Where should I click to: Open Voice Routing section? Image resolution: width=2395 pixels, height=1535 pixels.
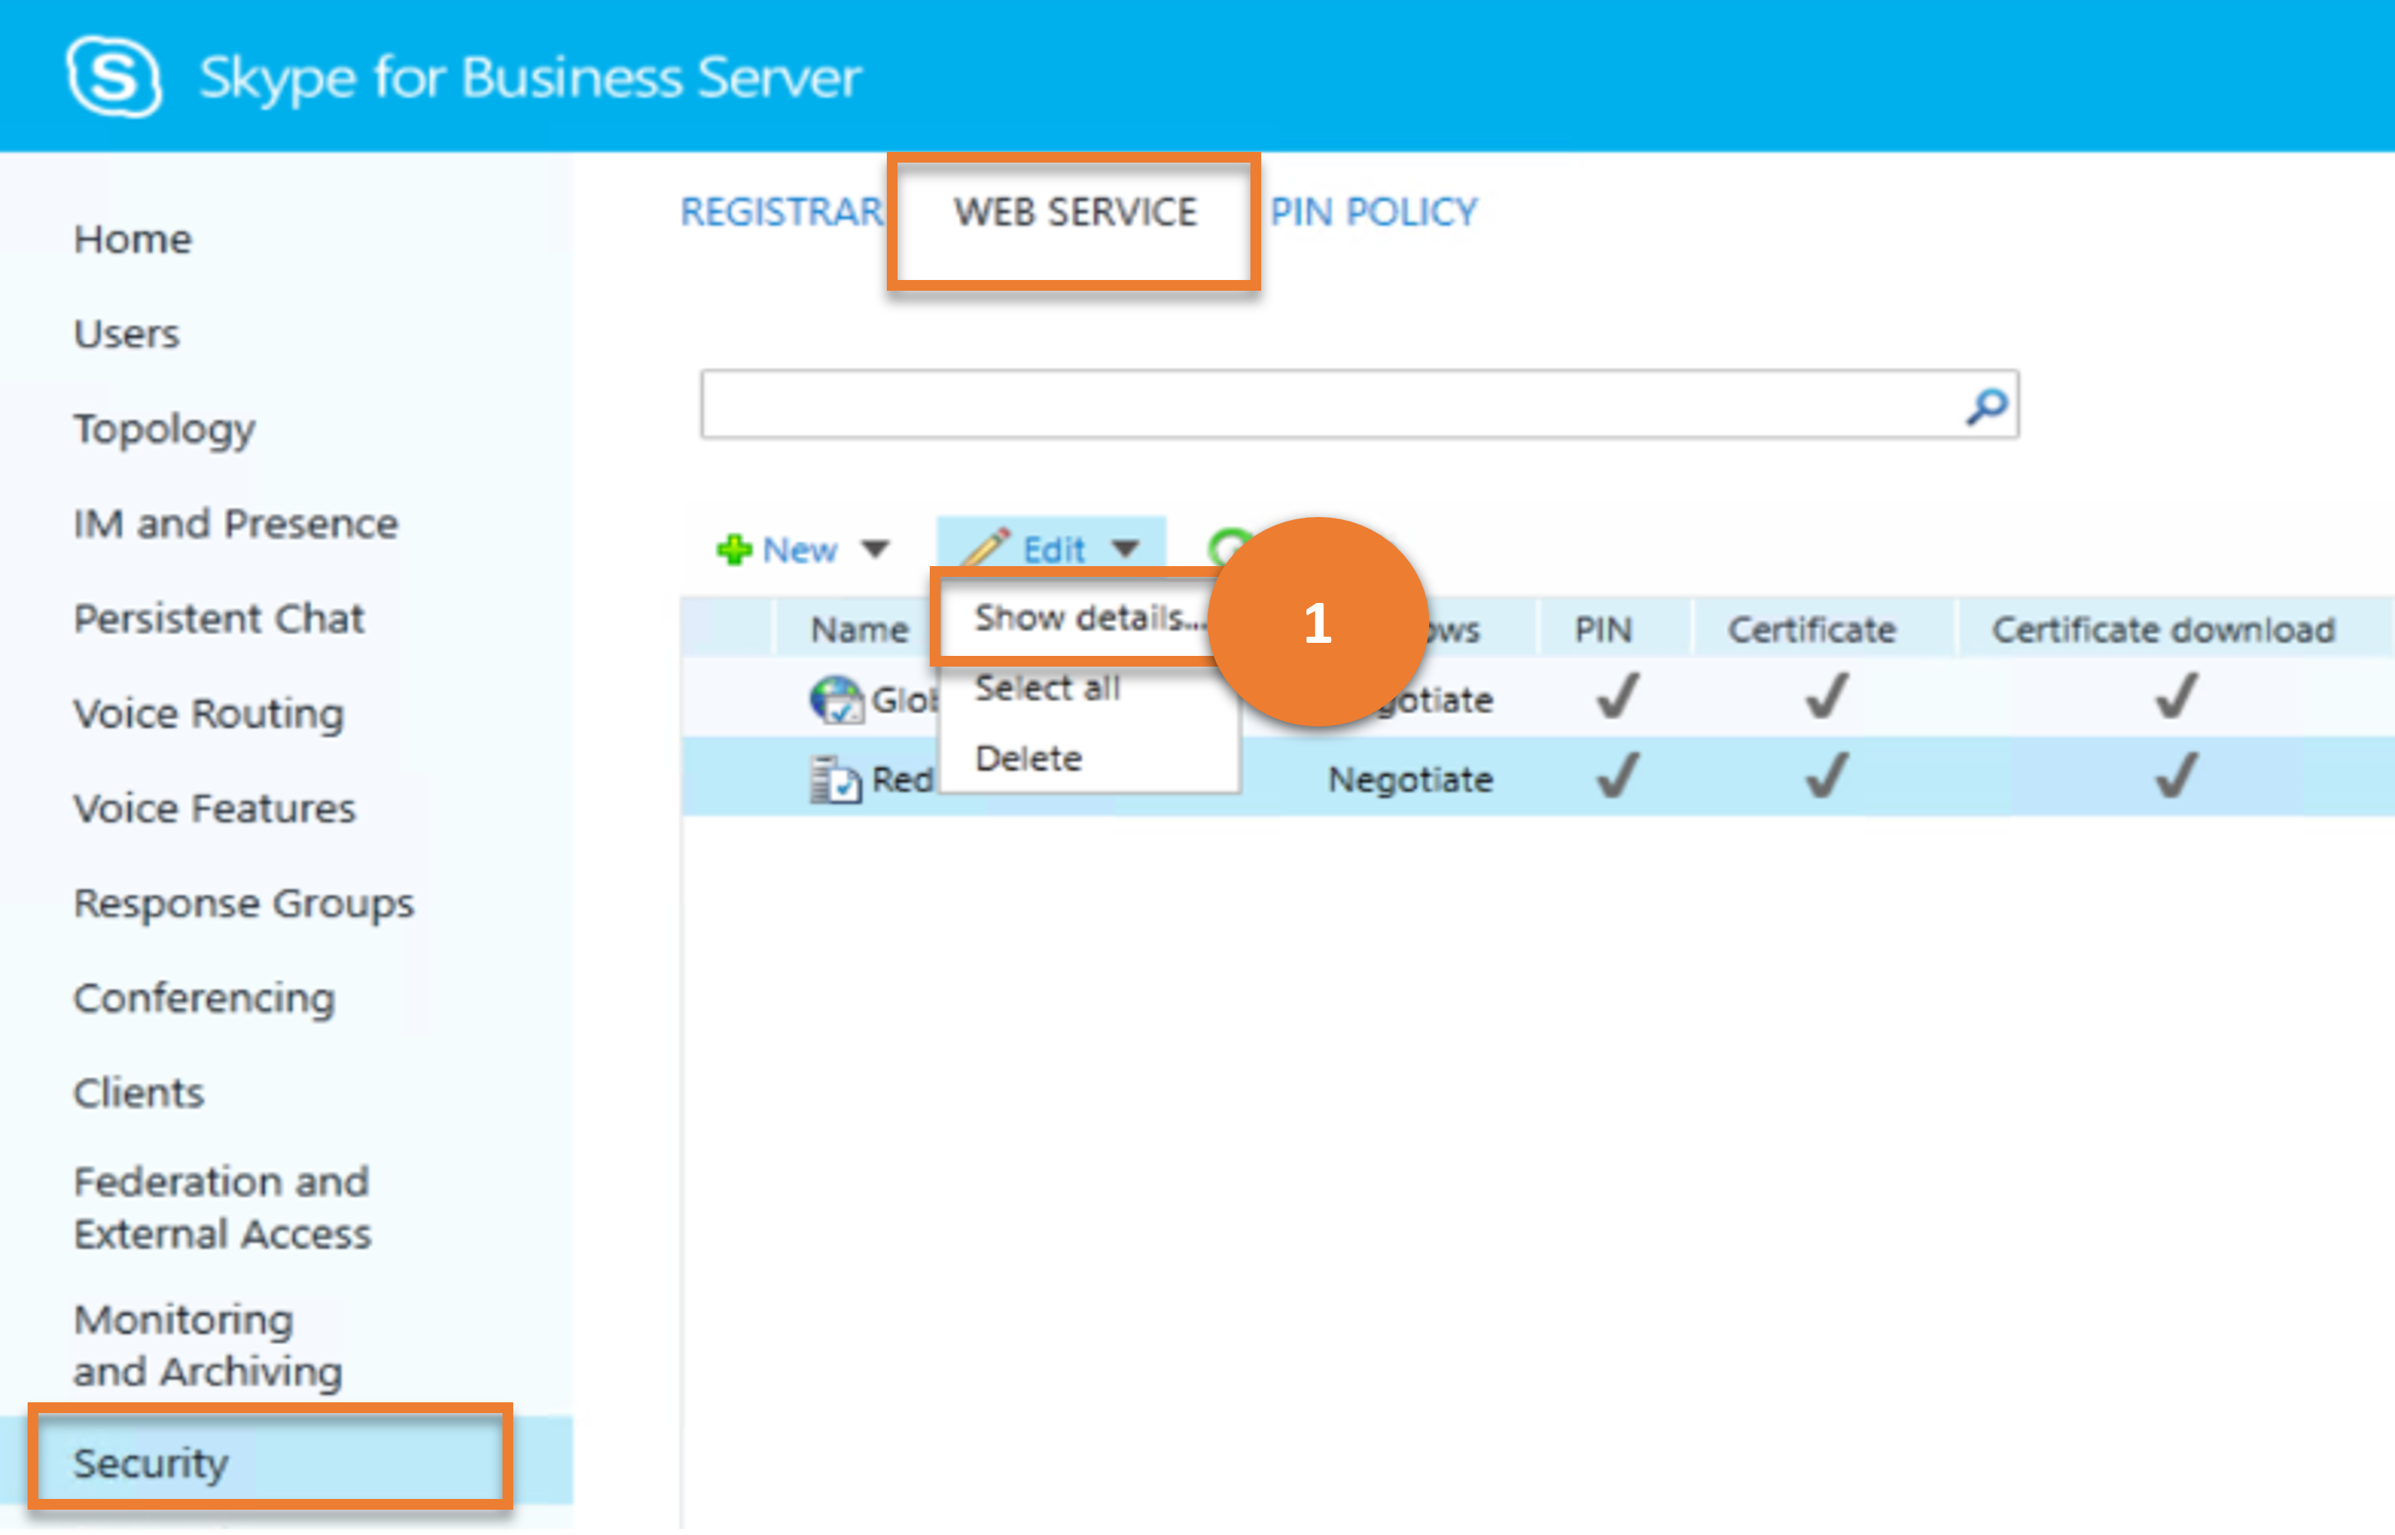tap(209, 715)
